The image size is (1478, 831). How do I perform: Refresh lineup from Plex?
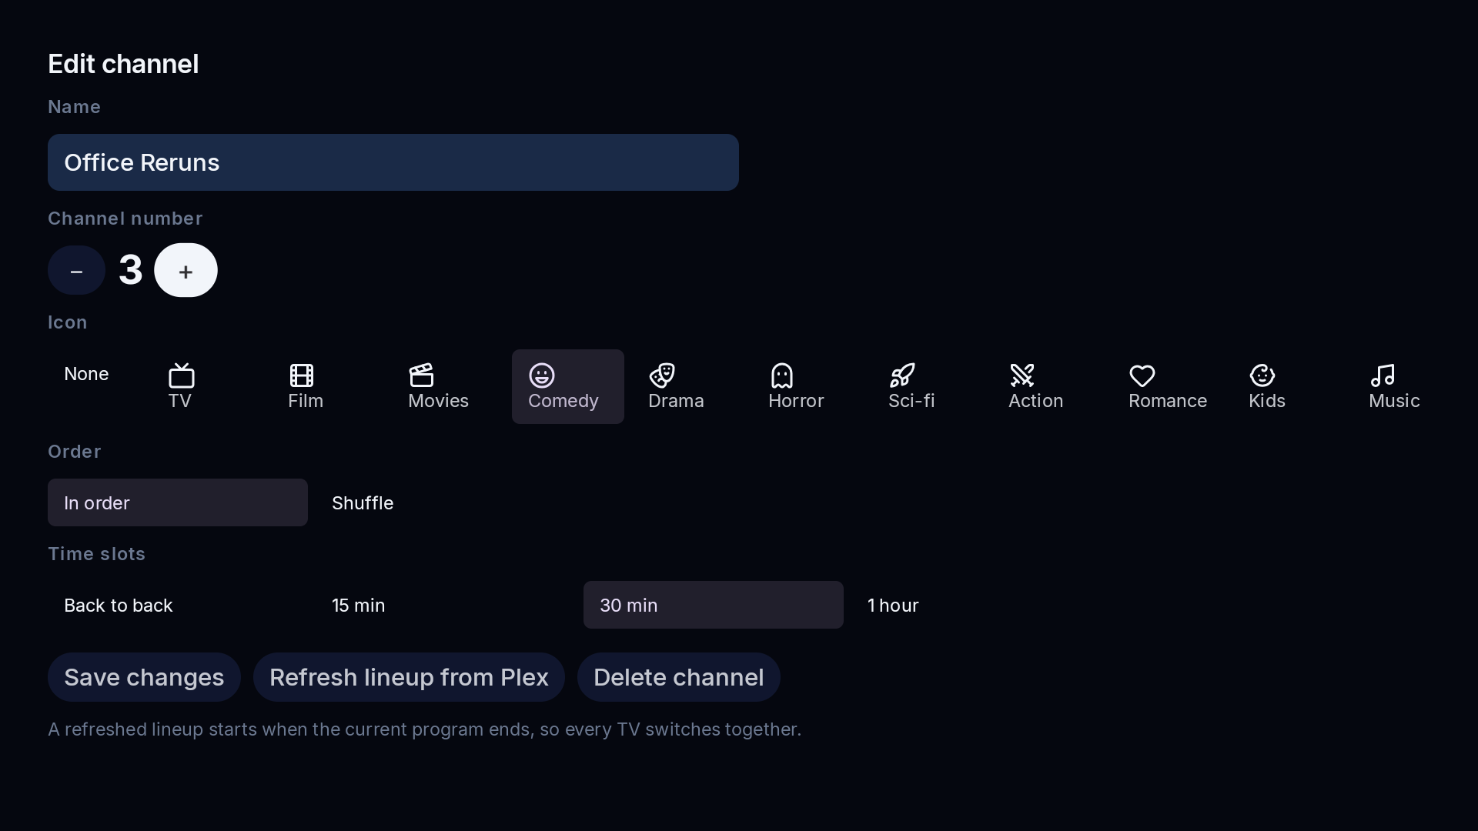click(x=409, y=677)
